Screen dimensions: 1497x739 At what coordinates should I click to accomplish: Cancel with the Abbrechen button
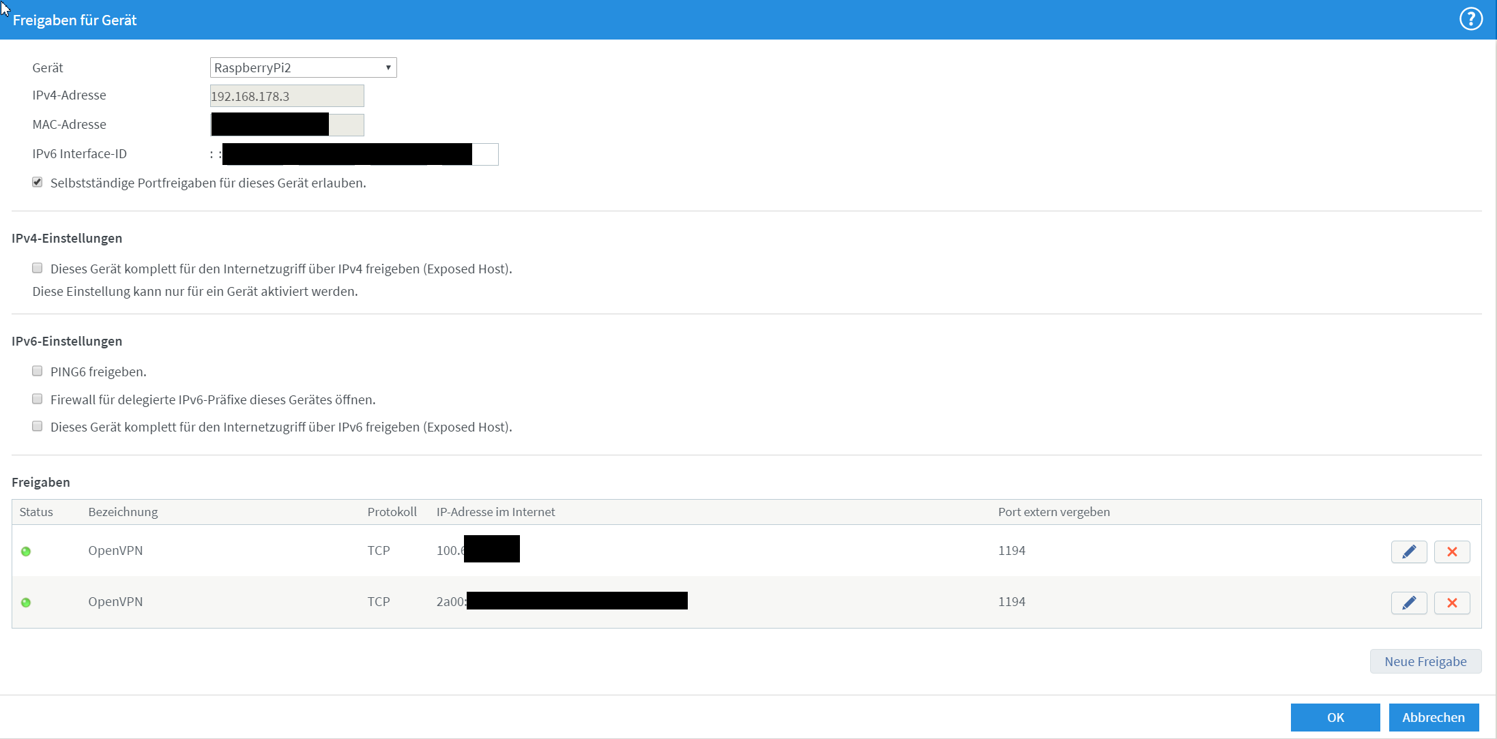(1433, 717)
